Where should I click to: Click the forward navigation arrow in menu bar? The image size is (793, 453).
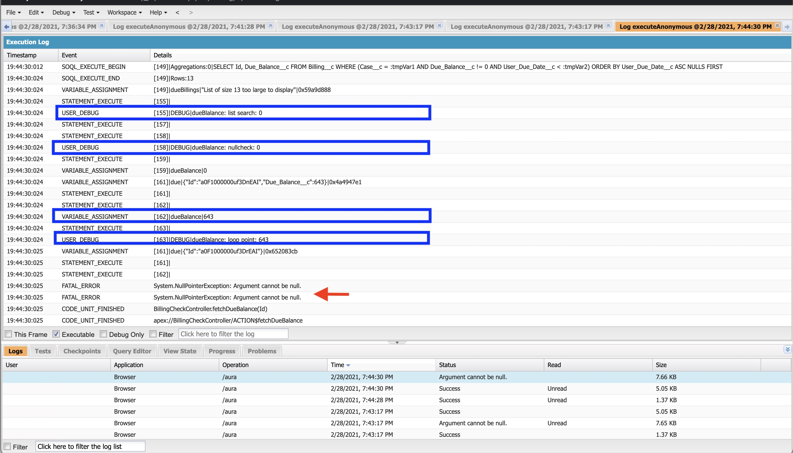[x=191, y=12]
